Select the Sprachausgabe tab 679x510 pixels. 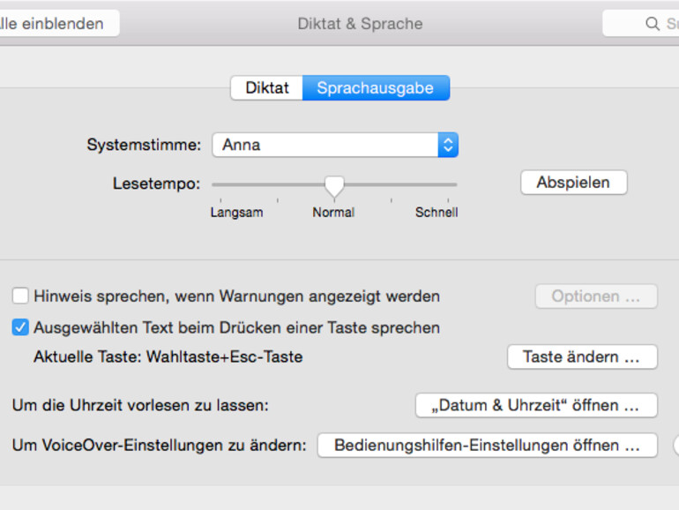click(x=376, y=88)
